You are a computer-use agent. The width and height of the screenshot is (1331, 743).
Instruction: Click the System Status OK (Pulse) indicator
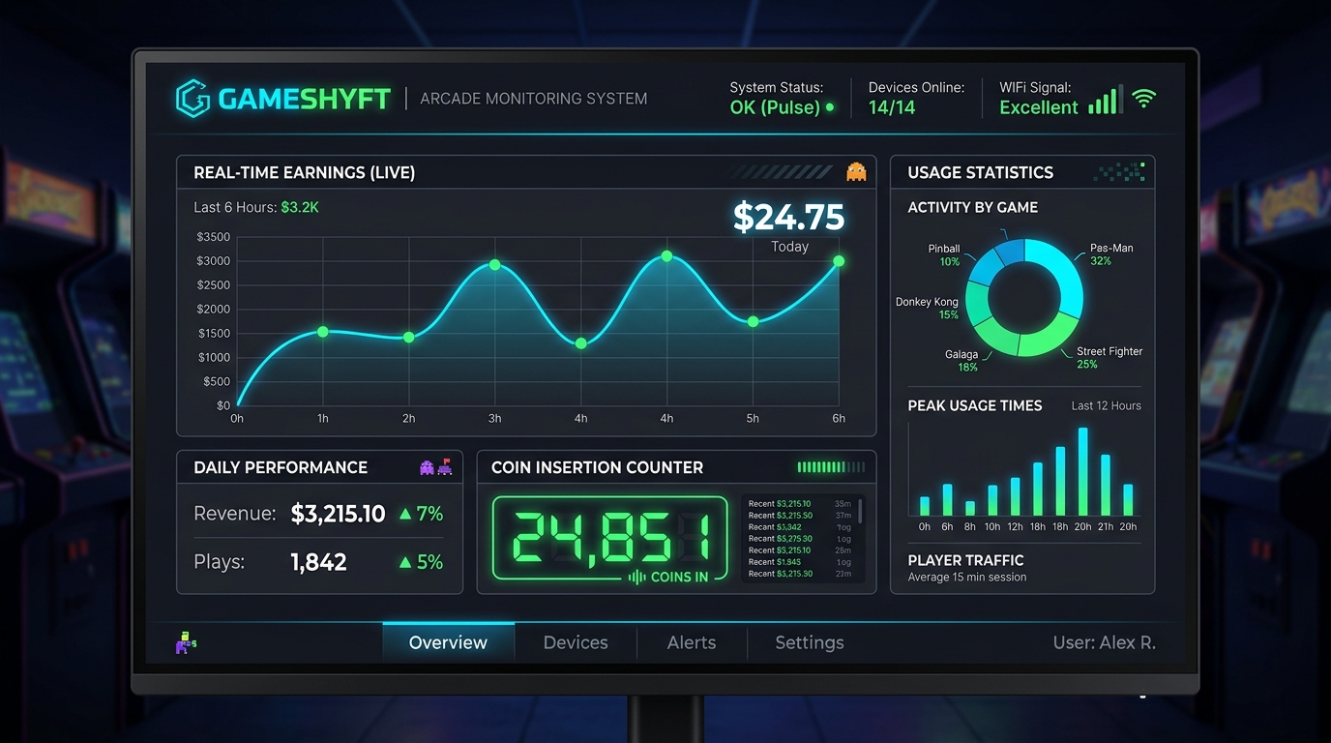point(782,98)
